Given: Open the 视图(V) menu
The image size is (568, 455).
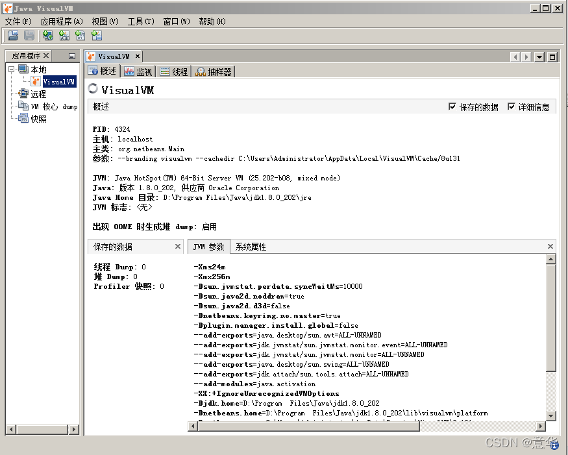Looking at the screenshot, I should 105,21.
